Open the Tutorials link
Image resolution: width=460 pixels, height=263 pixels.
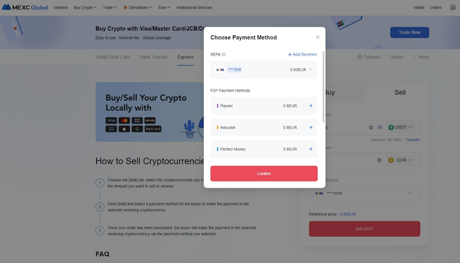pyautogui.click(x=369, y=57)
